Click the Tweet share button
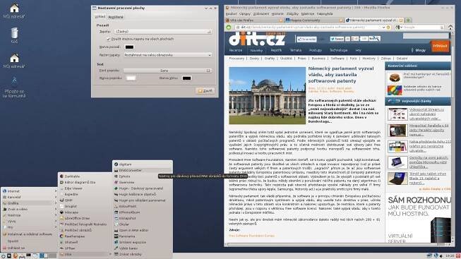Image resolution: width=461 pixels, height=259 pixels. pos(337,39)
